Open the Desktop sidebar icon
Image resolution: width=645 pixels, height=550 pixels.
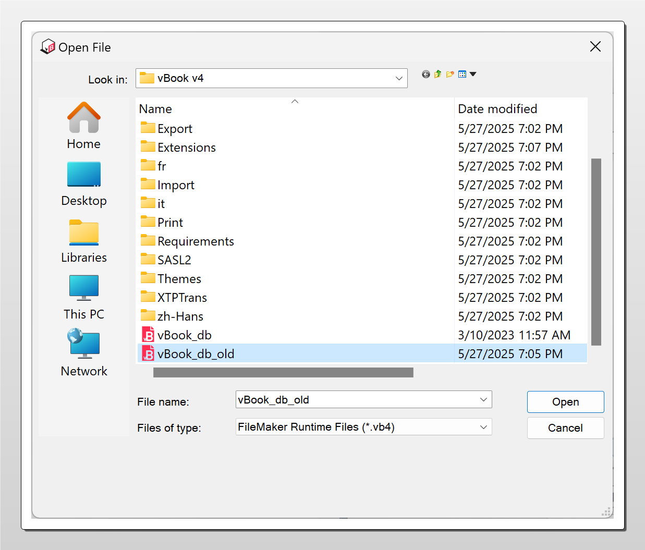(x=83, y=174)
